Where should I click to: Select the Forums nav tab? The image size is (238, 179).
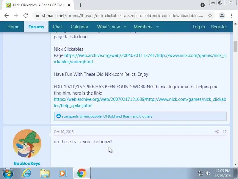point(36,27)
